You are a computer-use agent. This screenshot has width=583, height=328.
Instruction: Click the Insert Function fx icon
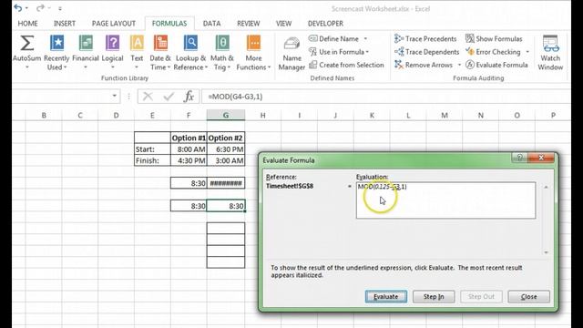pos(189,97)
